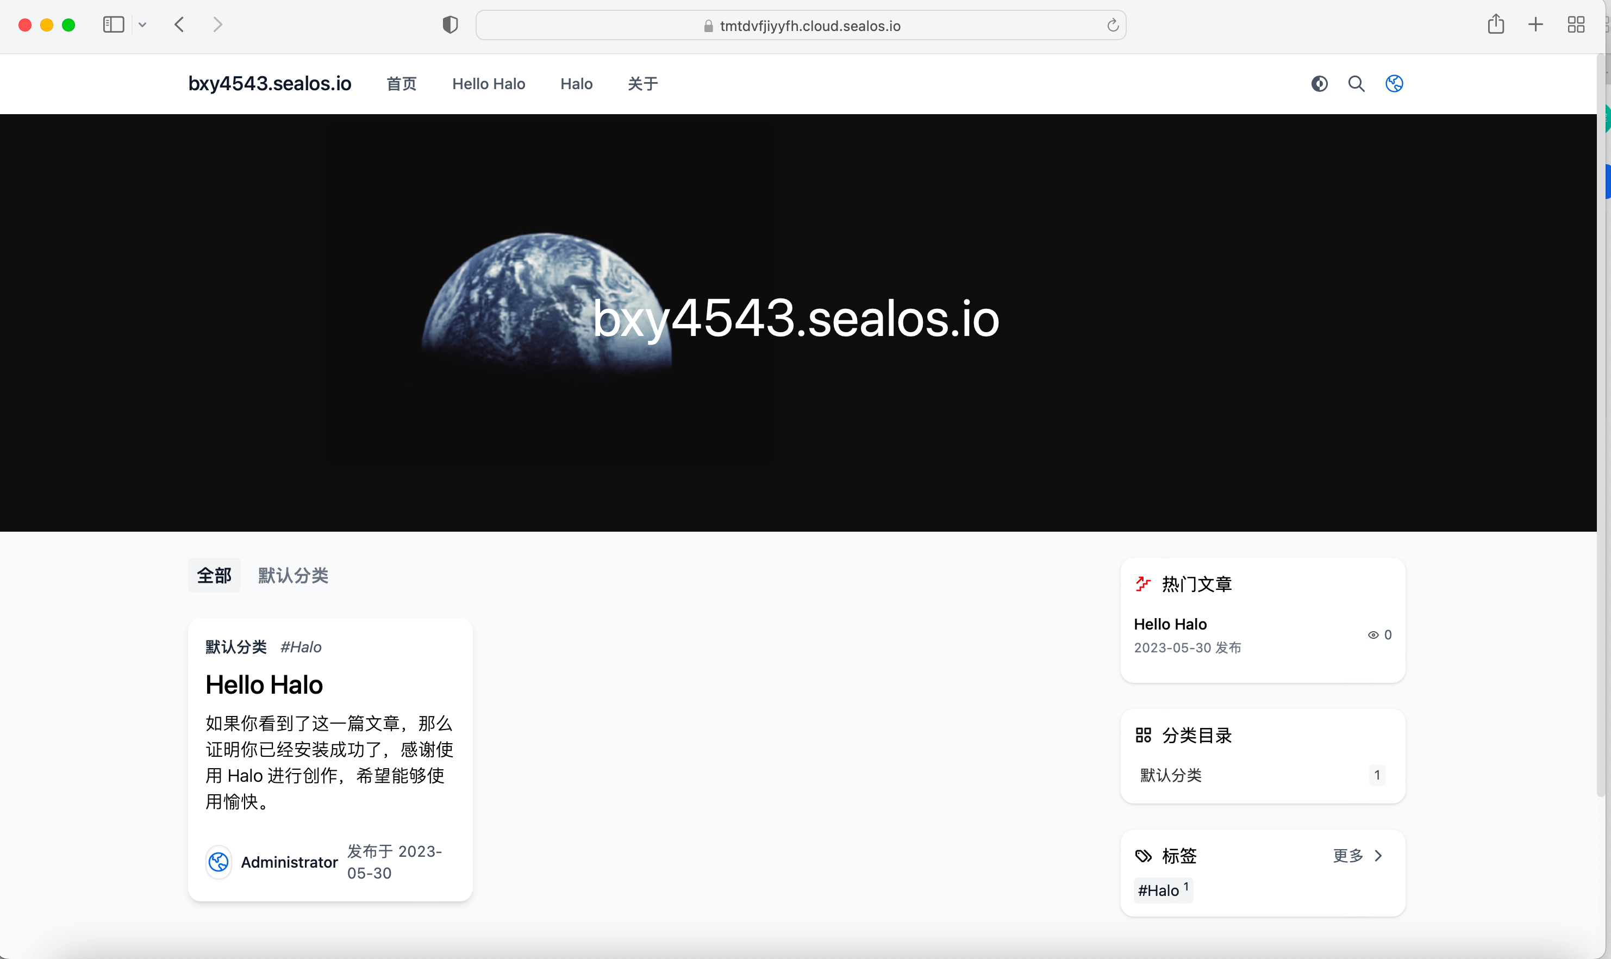Click the Administrator author avatar
The height and width of the screenshot is (959, 1611).
pyautogui.click(x=219, y=862)
